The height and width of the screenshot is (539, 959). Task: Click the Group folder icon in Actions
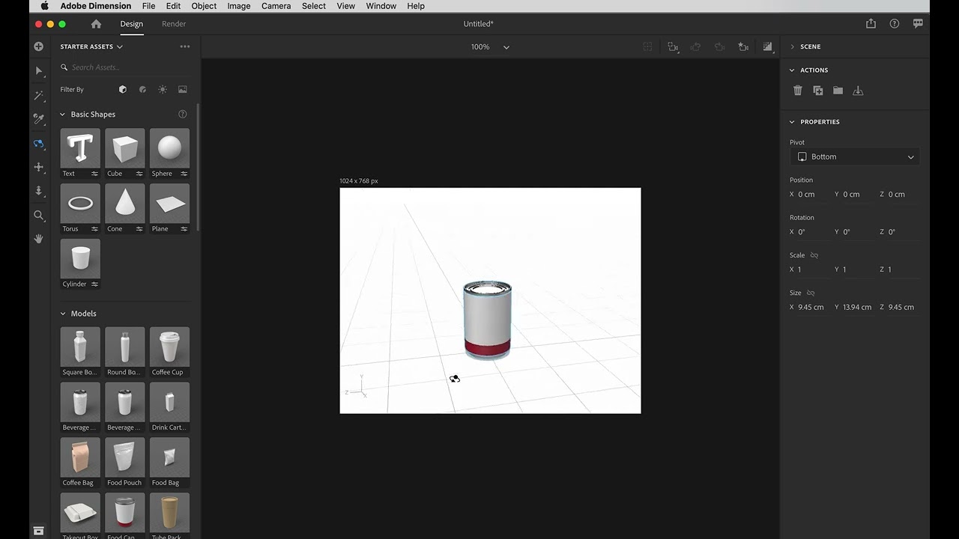point(838,91)
